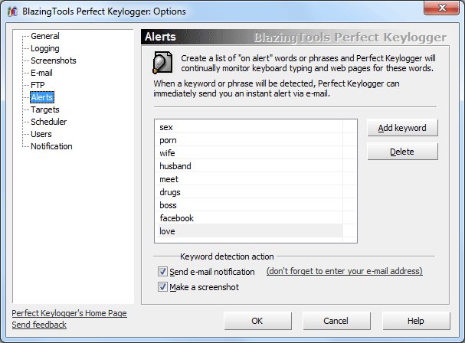Close the Options dialog window
This screenshot has height=343, width=465.
441,8
